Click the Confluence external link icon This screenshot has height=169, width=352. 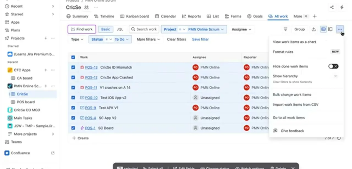(53, 153)
